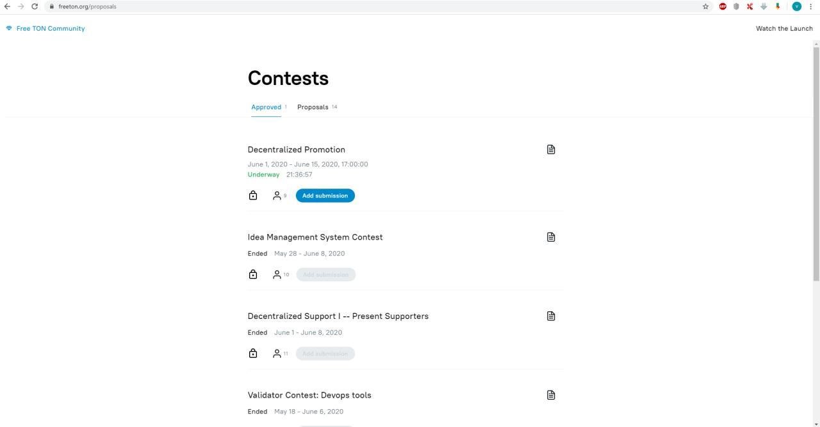Bookmark this page with the star icon

point(705,6)
